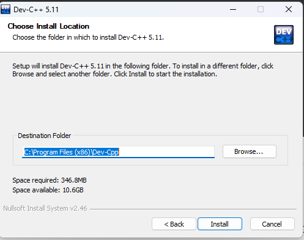Open the Browse... folder chooser
The width and height of the screenshot is (304, 240).
point(250,151)
